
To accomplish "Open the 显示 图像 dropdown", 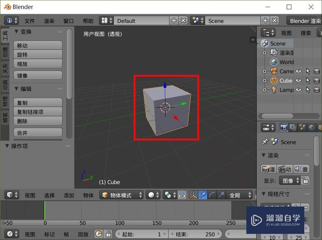I will point(290,181).
